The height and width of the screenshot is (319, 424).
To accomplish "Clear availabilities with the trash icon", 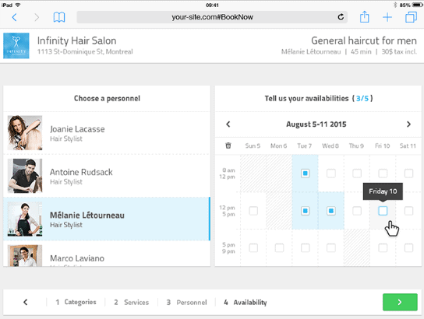I will [x=228, y=145].
